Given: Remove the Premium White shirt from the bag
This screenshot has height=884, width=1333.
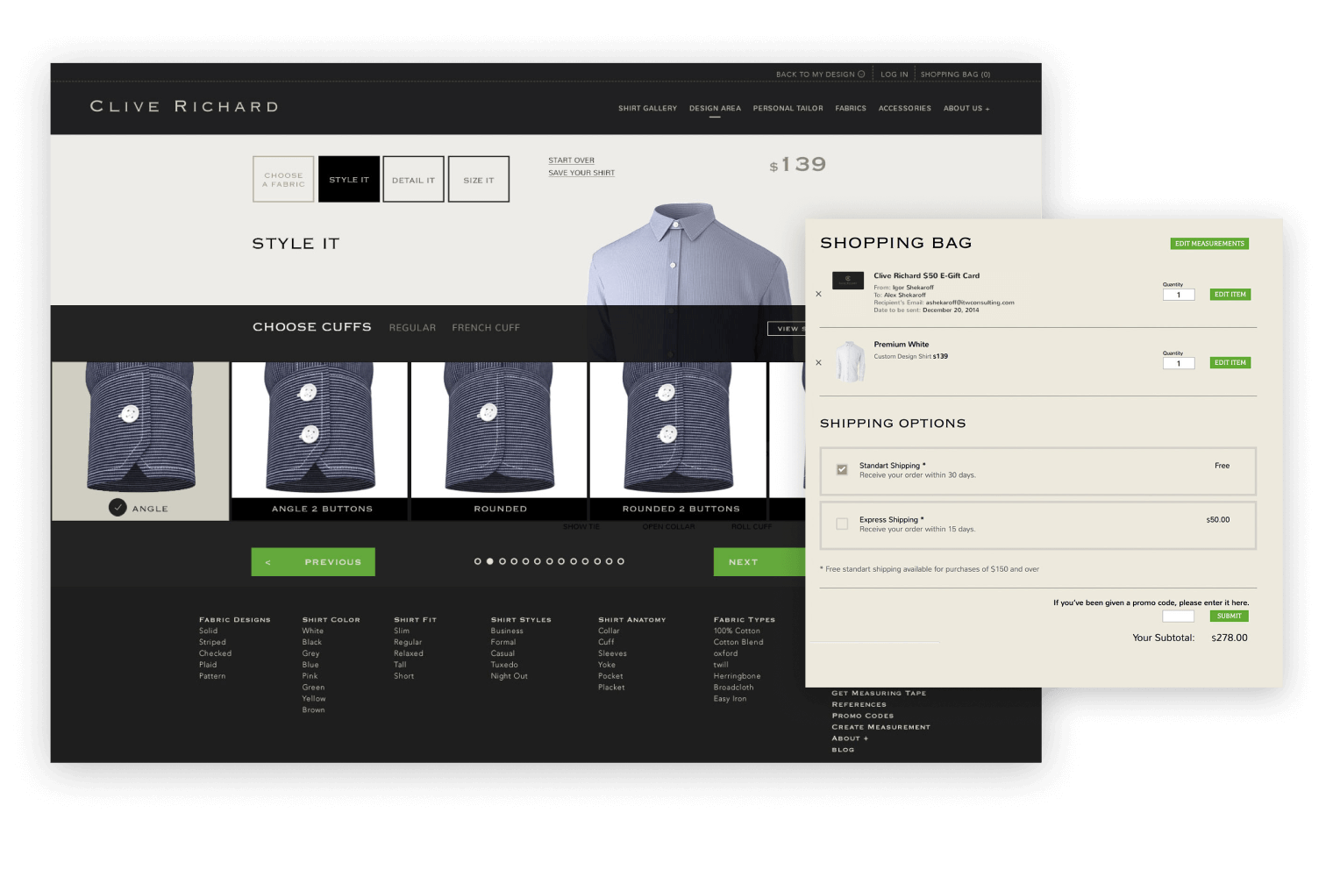Looking at the screenshot, I should [x=818, y=362].
